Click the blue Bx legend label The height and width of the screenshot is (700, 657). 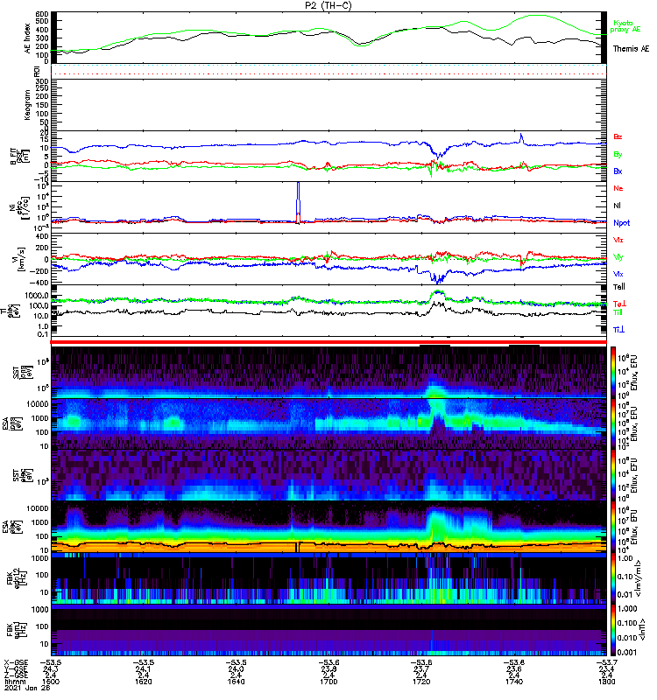point(618,171)
